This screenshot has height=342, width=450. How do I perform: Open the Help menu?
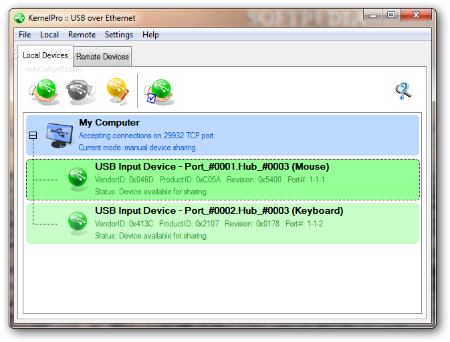pyautogui.click(x=150, y=35)
